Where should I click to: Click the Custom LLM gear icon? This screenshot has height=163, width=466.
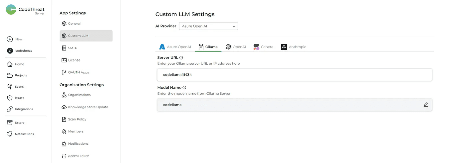coord(64,36)
